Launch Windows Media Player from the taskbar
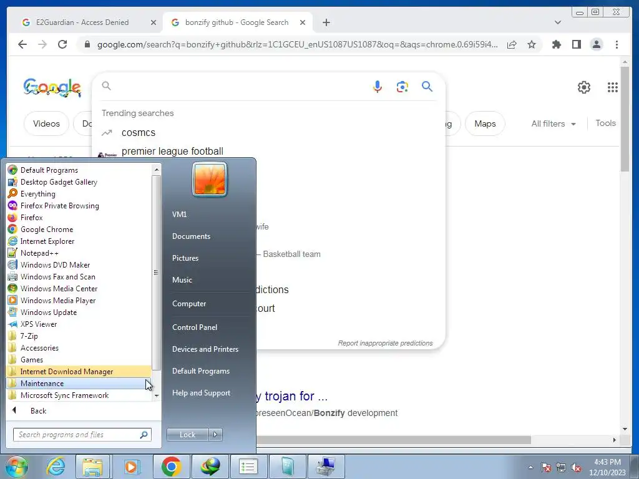 [131, 467]
